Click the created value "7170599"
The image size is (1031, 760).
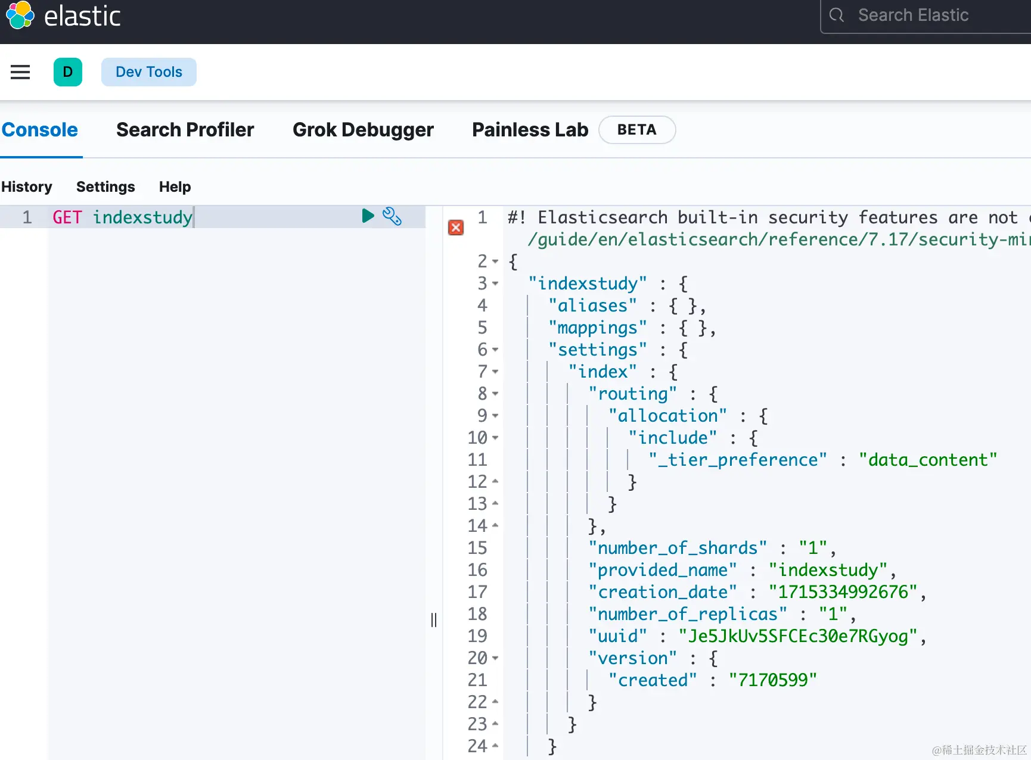(772, 680)
